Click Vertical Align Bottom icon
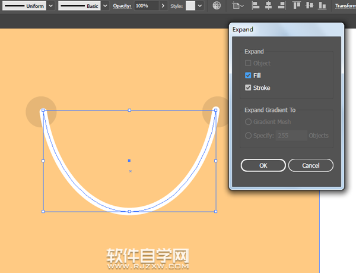This screenshot has width=356, height=273. pos(322,5)
